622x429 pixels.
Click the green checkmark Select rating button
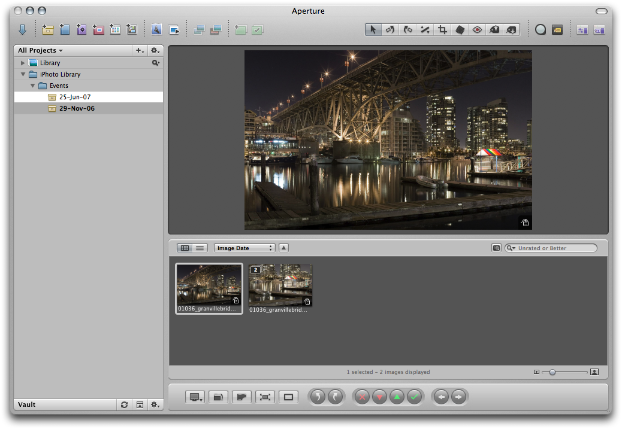click(415, 397)
